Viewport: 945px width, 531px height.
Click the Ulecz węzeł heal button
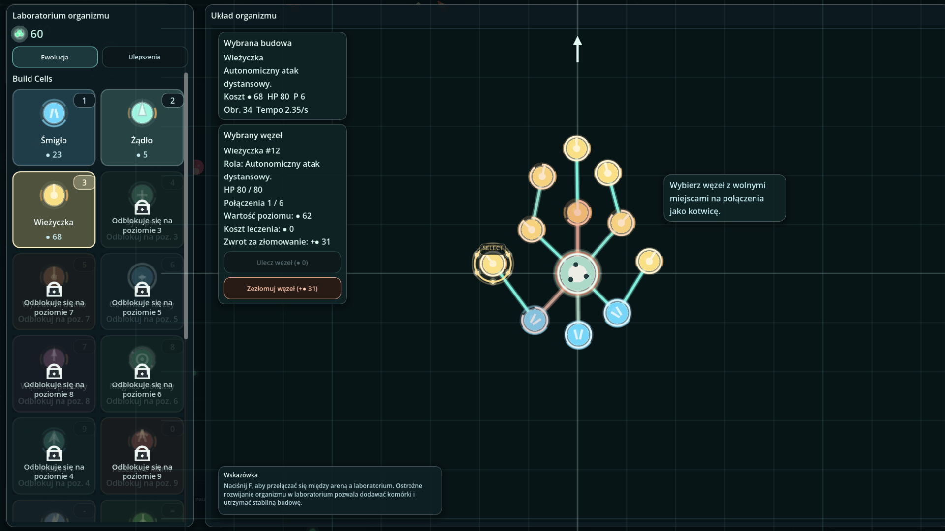(282, 263)
